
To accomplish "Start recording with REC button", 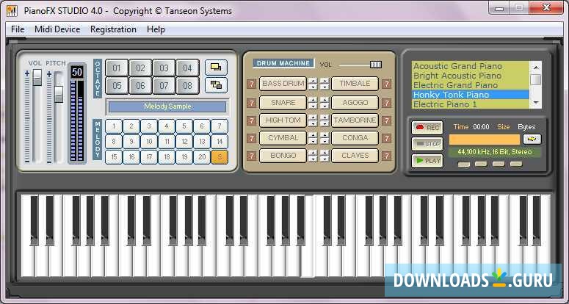I will (x=427, y=128).
